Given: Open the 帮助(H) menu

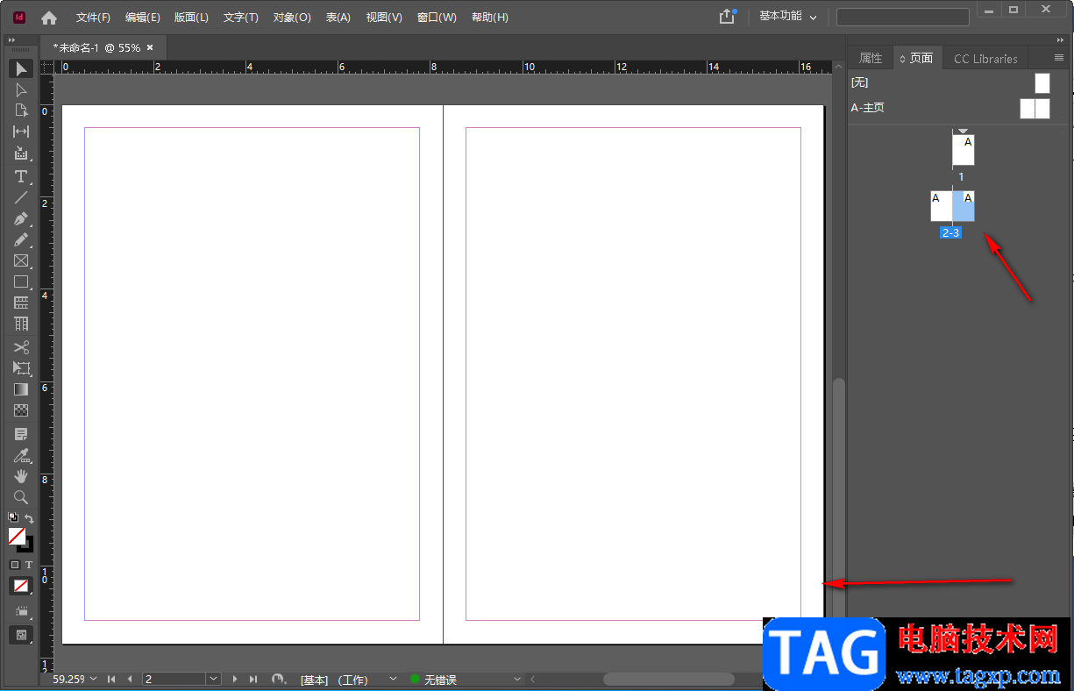Looking at the screenshot, I should 488,18.
